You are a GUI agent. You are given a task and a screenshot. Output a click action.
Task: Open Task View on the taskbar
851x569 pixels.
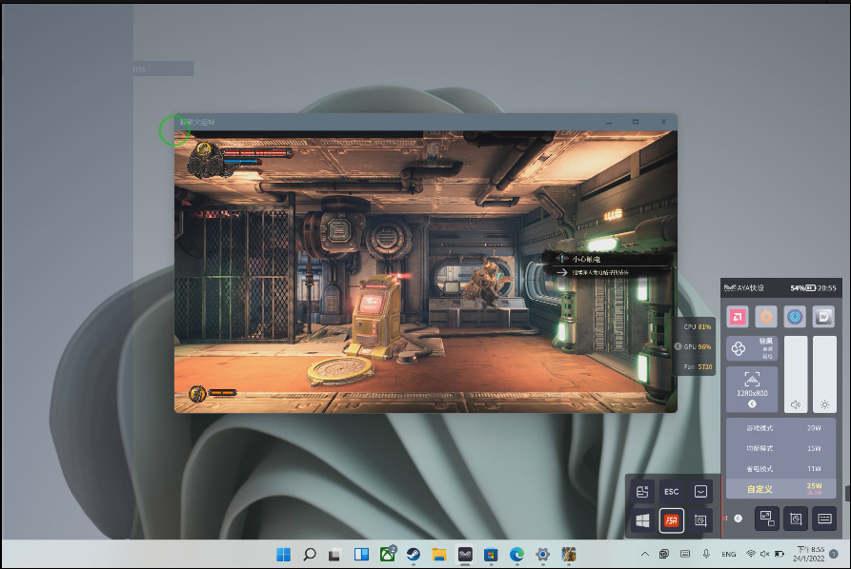pyautogui.click(x=335, y=555)
